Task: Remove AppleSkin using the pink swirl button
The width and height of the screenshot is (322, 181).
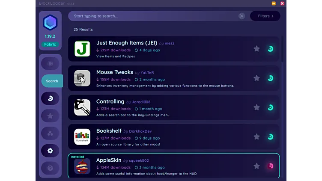Action: coord(270,166)
